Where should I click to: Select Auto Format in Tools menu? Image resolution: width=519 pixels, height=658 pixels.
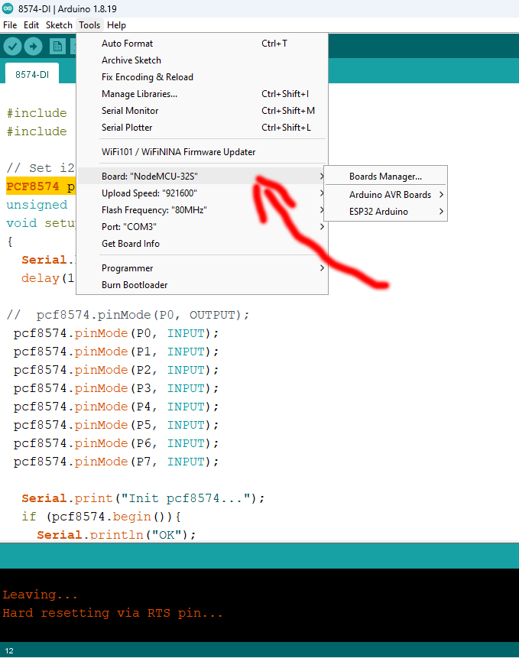pos(127,44)
